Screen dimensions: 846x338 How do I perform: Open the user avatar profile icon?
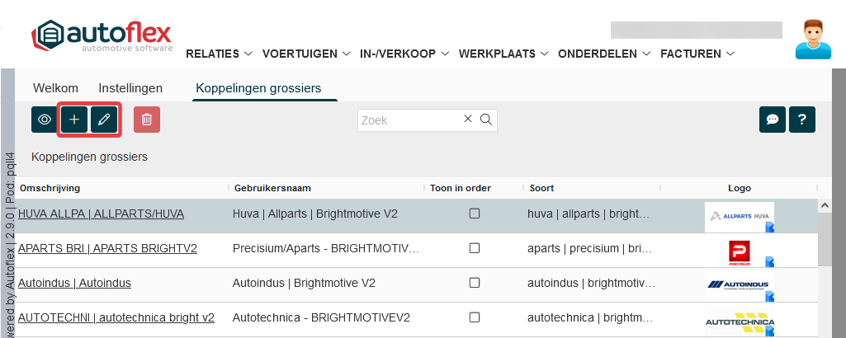point(812,40)
